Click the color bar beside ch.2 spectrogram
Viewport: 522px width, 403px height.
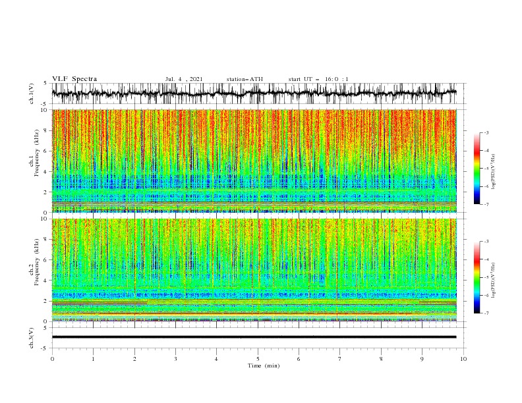477,277
